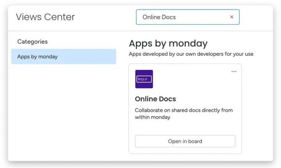The height and width of the screenshot is (168, 281).
Task: Clear the Online Docs search text
Action: (x=231, y=17)
